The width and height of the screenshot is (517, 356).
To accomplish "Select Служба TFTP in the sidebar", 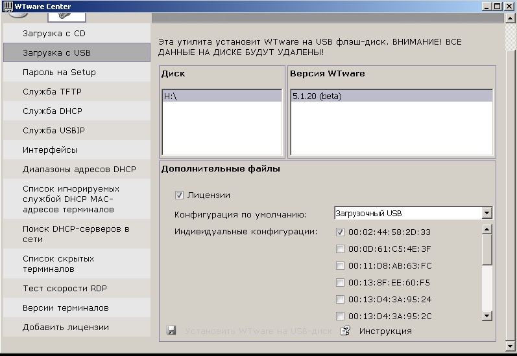I will (x=52, y=91).
